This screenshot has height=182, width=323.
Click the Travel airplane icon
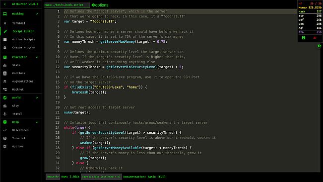coord(5,114)
